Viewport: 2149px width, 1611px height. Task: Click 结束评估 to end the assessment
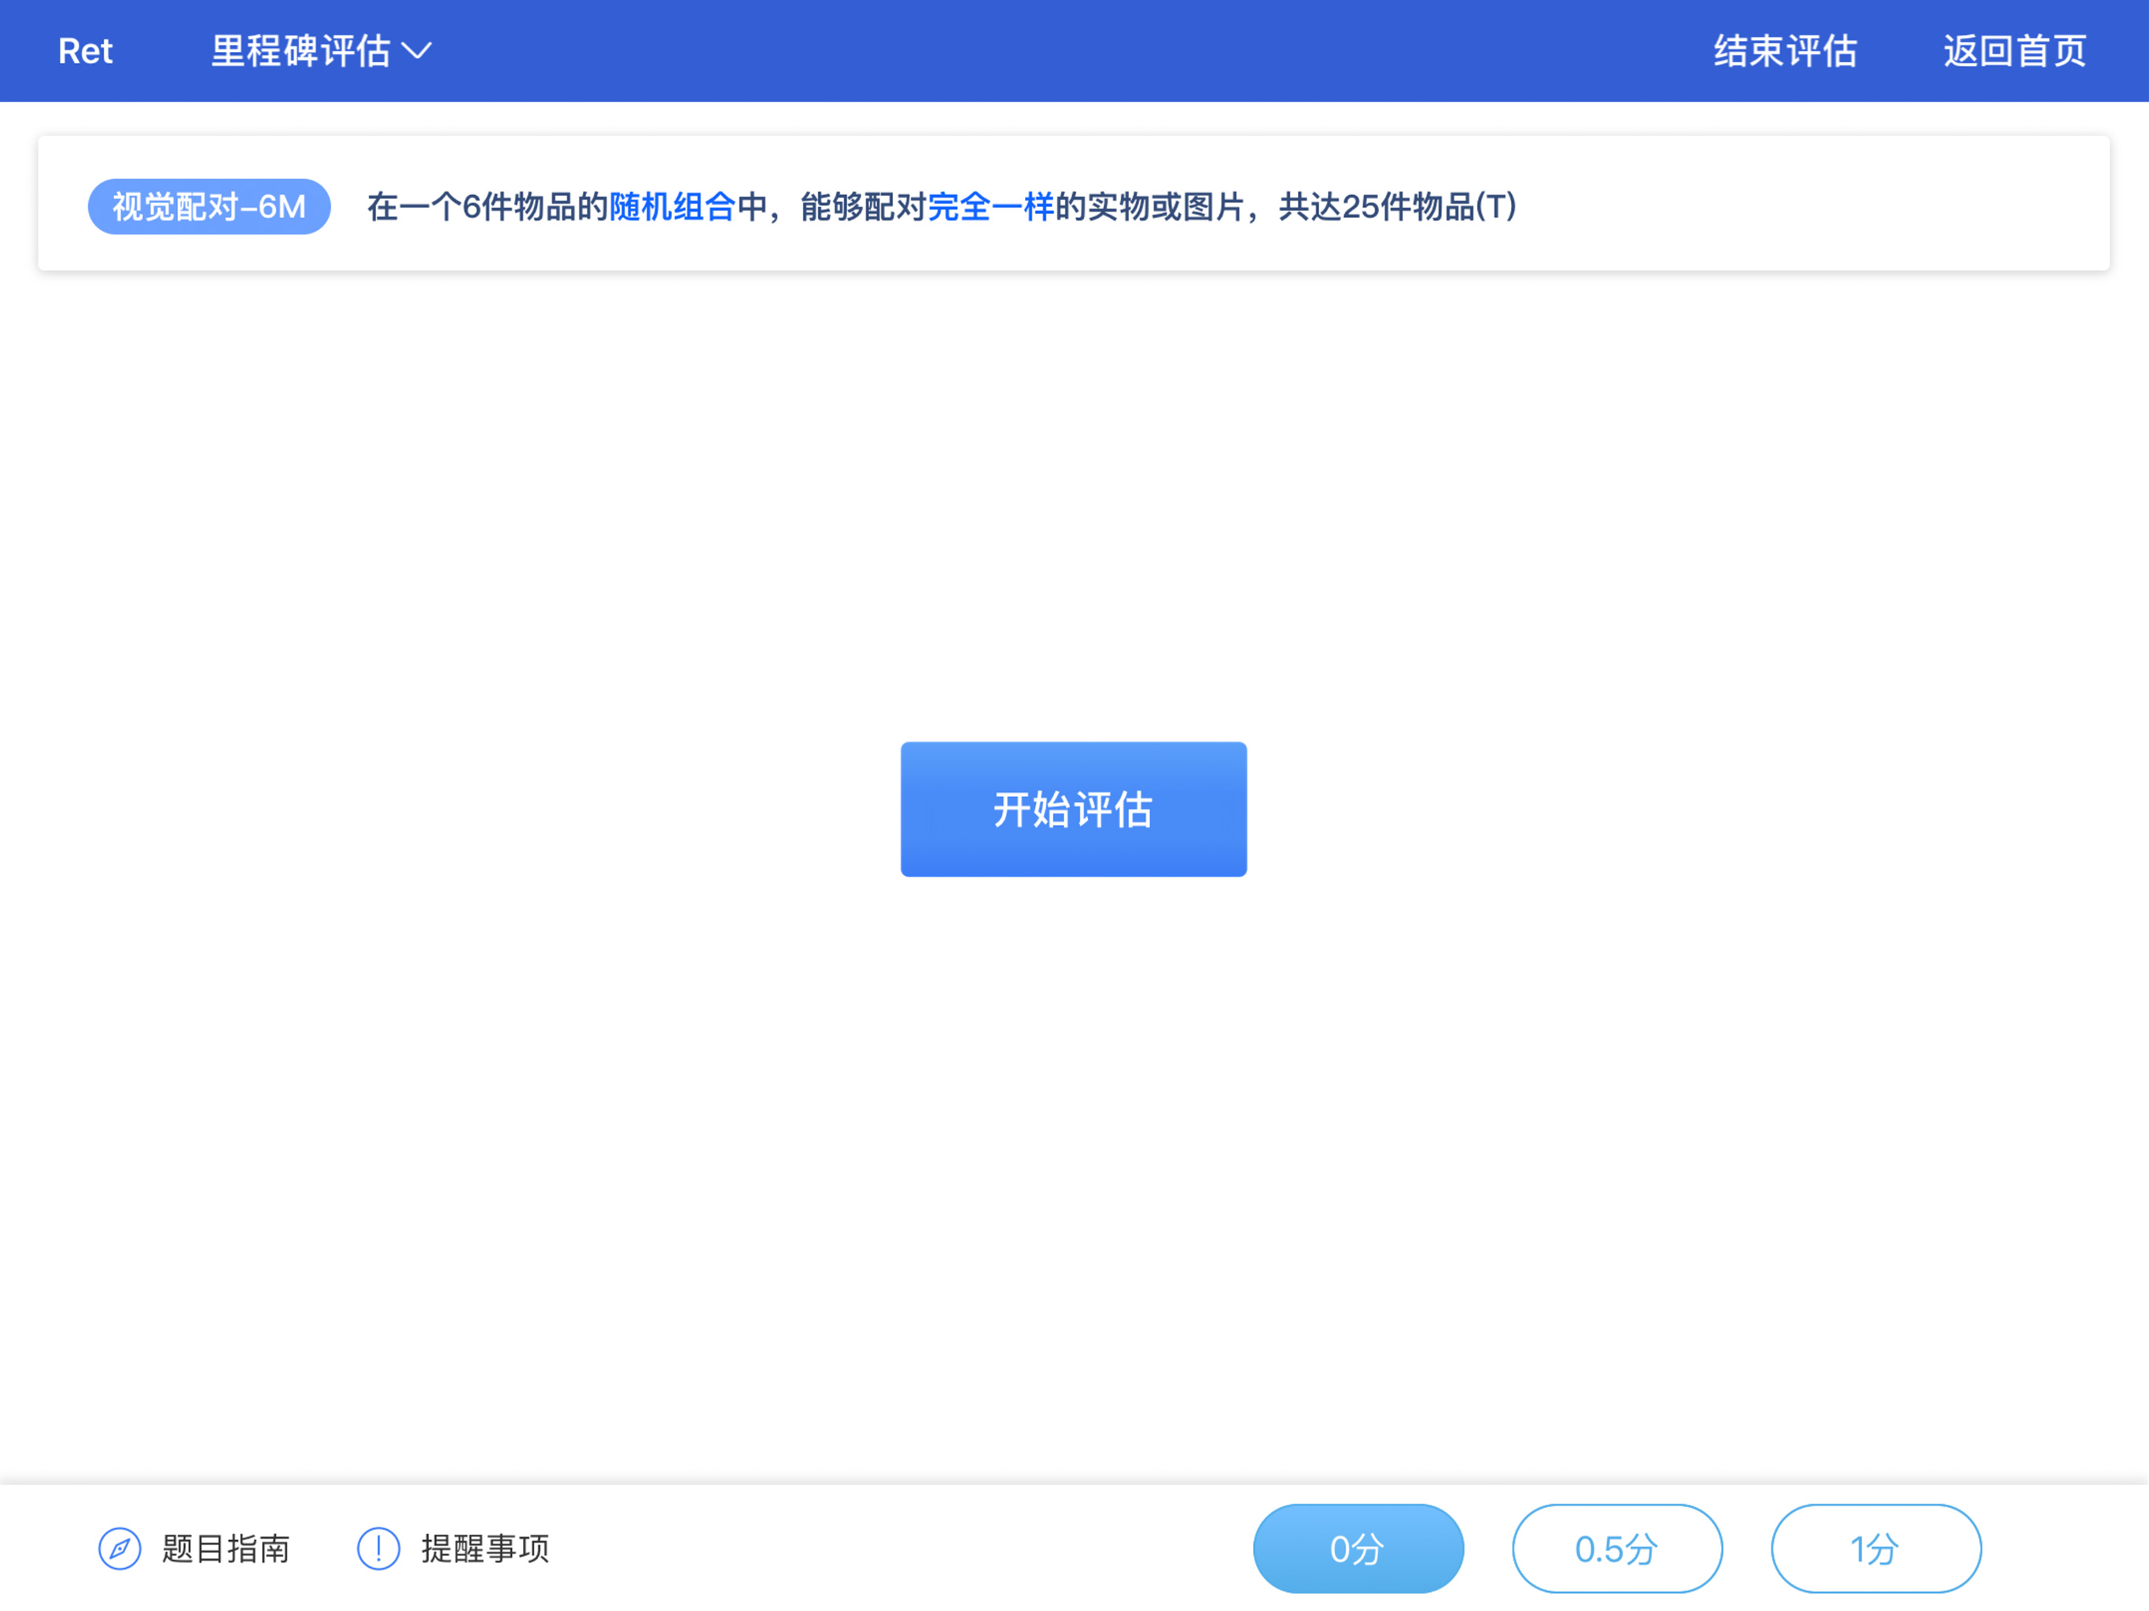(x=1786, y=50)
